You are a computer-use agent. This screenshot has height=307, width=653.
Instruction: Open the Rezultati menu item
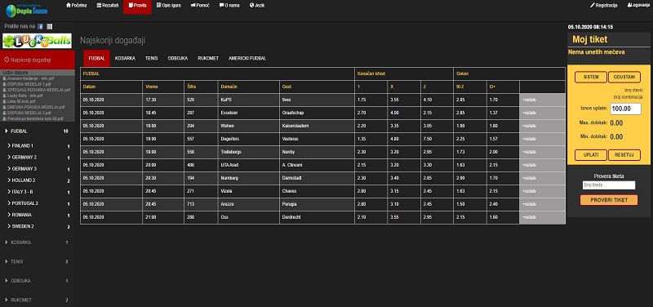[108, 6]
